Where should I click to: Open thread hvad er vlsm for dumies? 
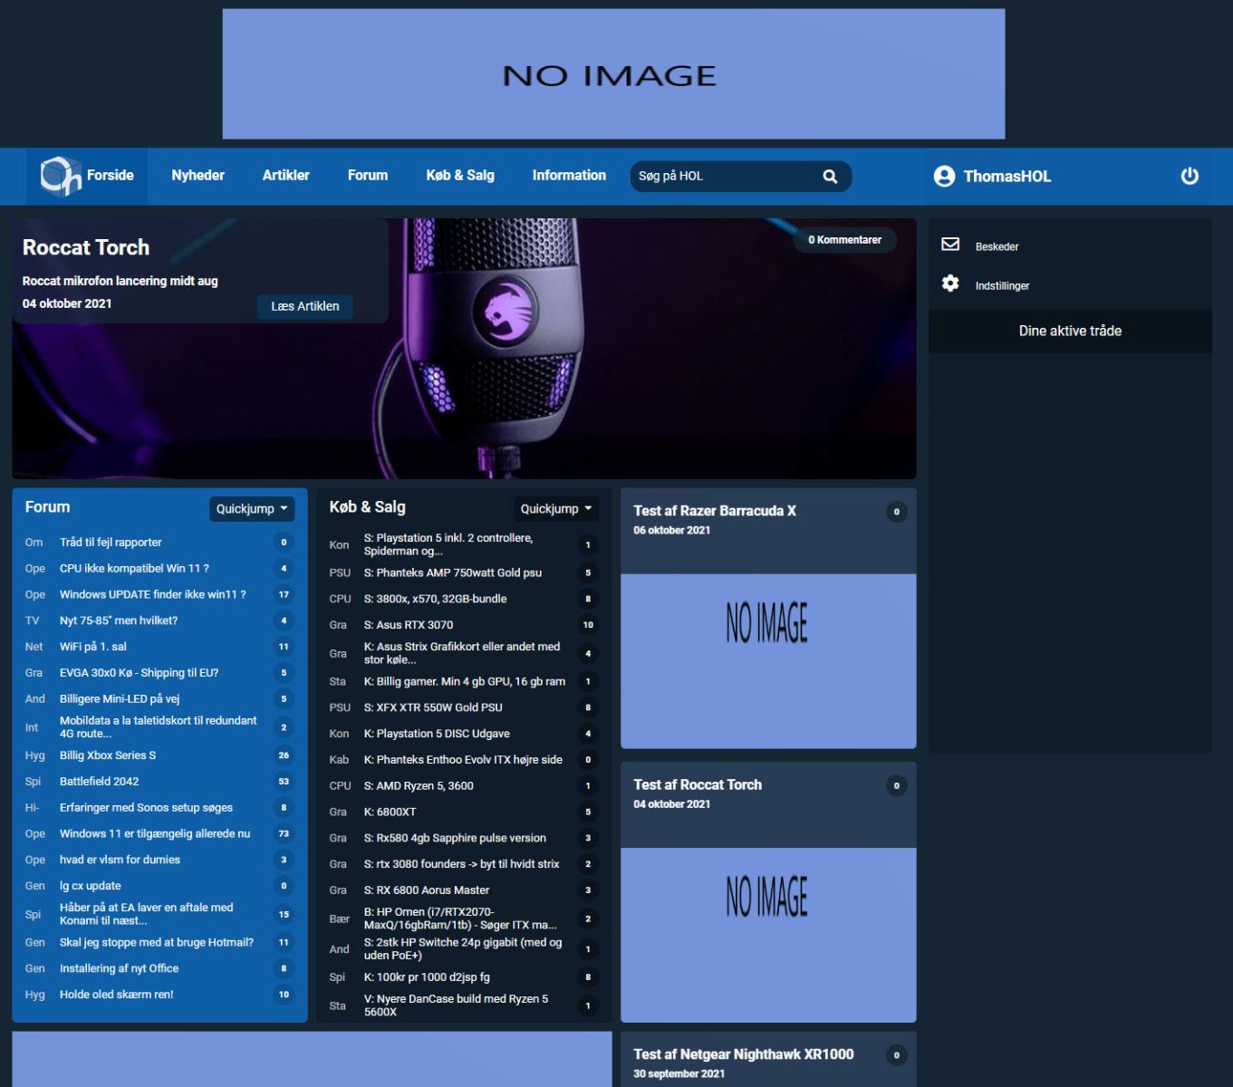120,861
